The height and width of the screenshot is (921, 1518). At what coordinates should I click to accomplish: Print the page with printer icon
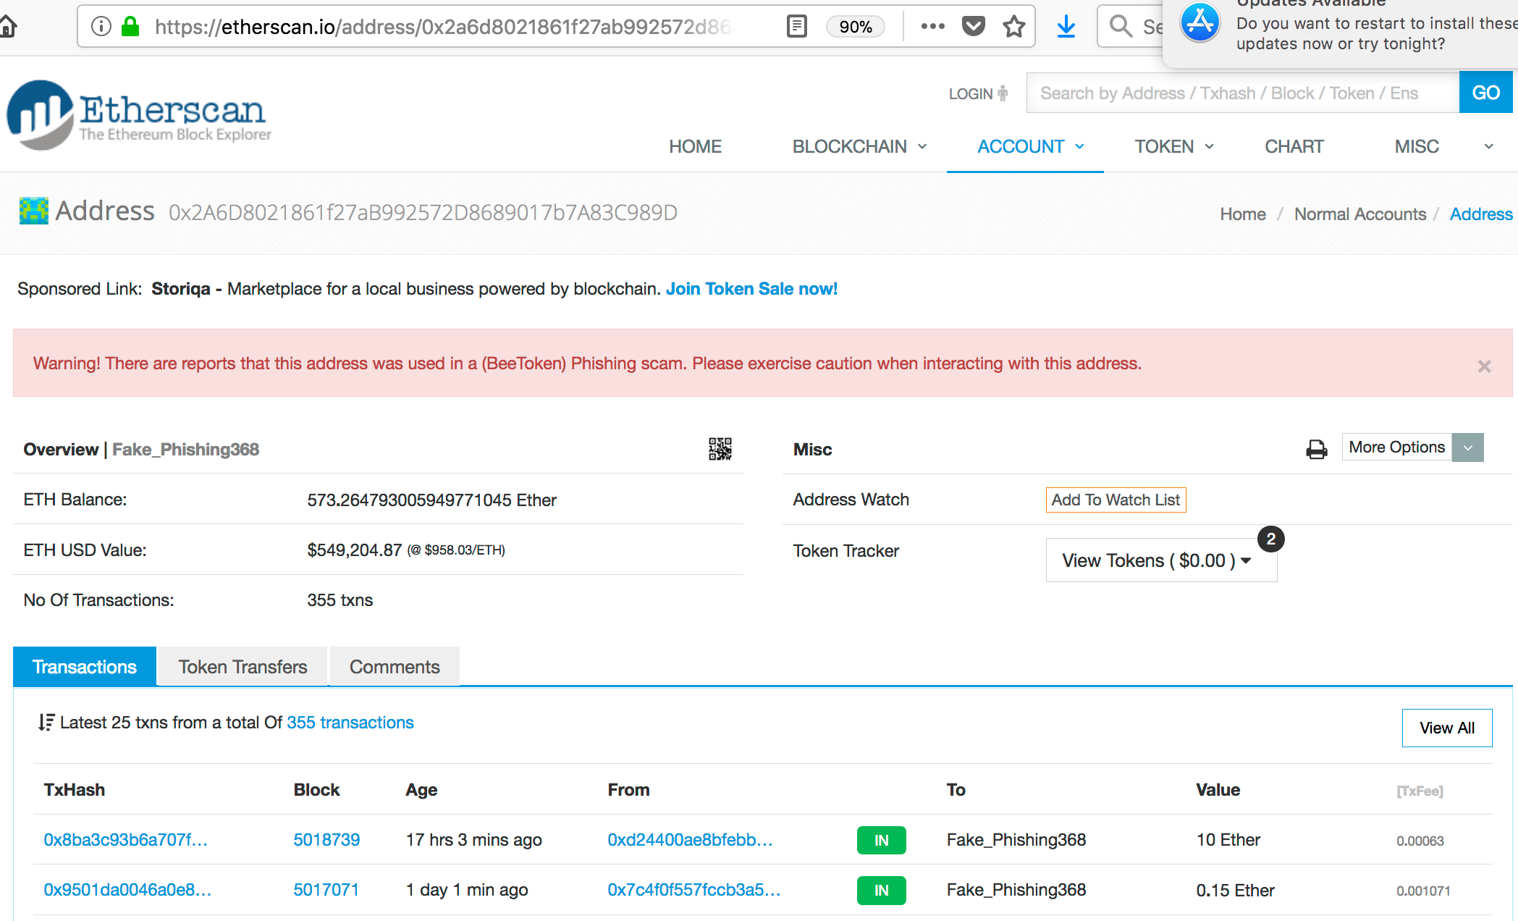tap(1316, 450)
